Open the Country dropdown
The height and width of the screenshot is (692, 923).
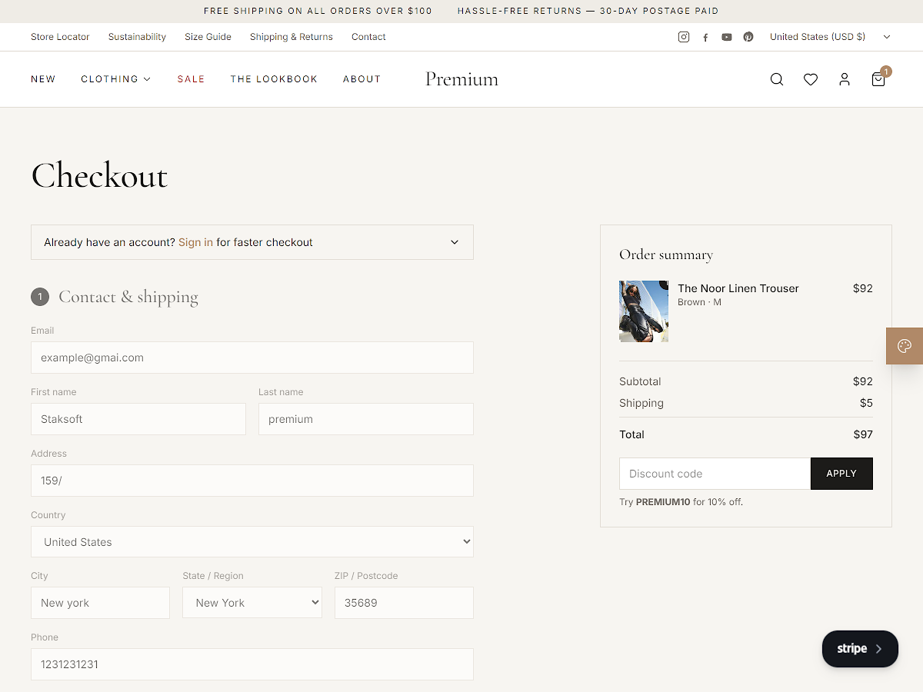tap(252, 542)
